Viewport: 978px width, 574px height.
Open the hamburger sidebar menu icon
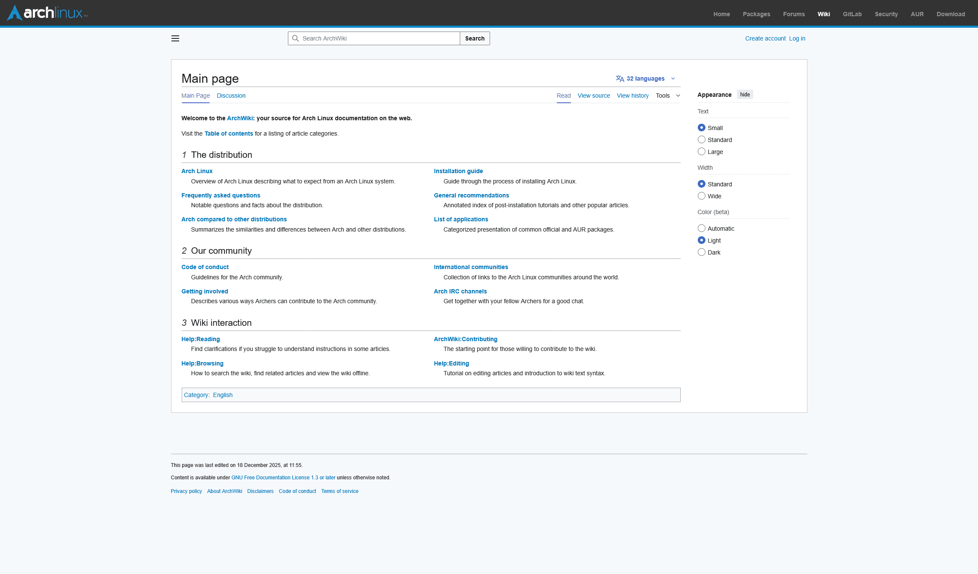click(x=175, y=38)
